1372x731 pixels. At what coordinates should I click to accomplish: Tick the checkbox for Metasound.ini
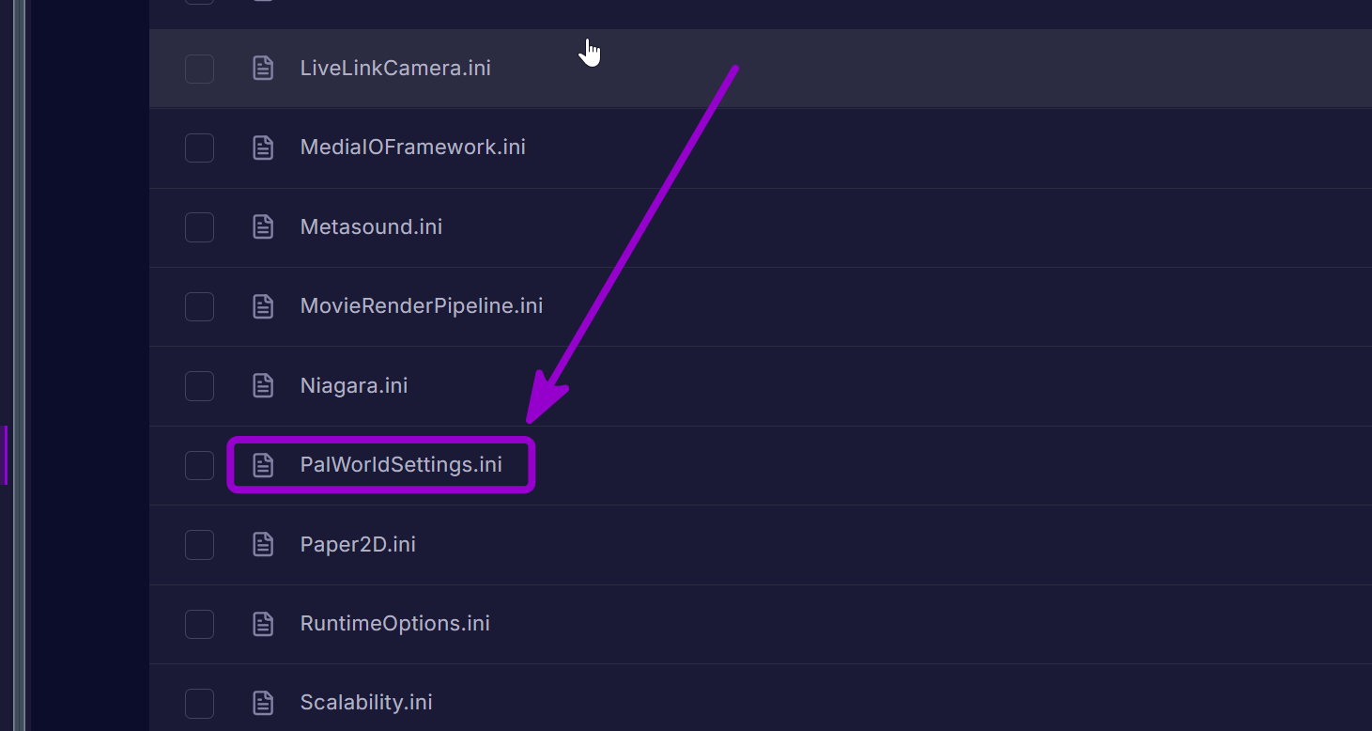tap(199, 227)
